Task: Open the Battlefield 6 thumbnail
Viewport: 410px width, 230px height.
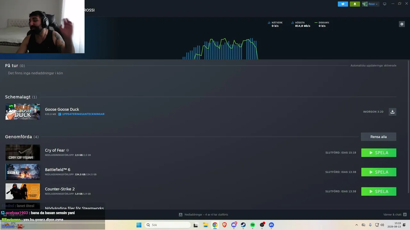Action: (23, 172)
